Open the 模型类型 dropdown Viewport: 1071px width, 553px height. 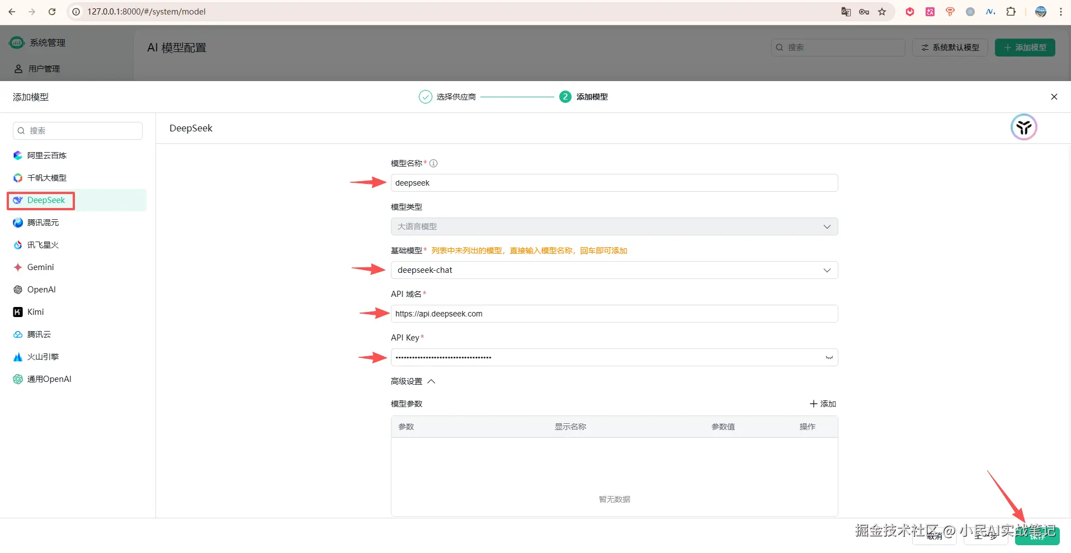(614, 226)
